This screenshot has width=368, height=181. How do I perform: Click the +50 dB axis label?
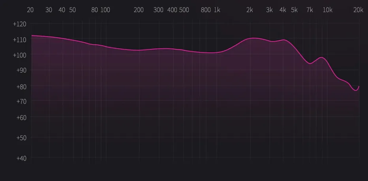(21, 138)
